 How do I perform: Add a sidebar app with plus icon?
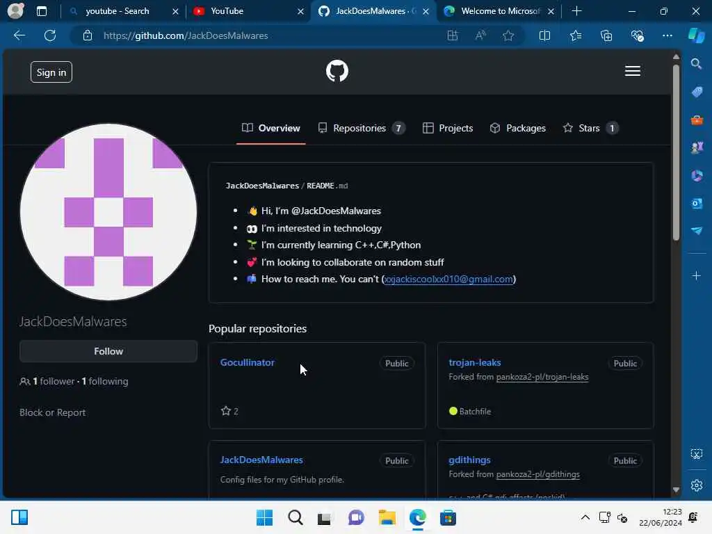pos(696,275)
